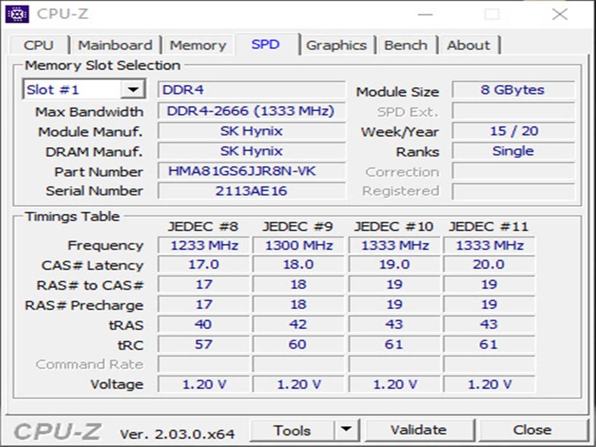Click the version text Ver. 2.03.0.x64

pyautogui.click(x=177, y=434)
